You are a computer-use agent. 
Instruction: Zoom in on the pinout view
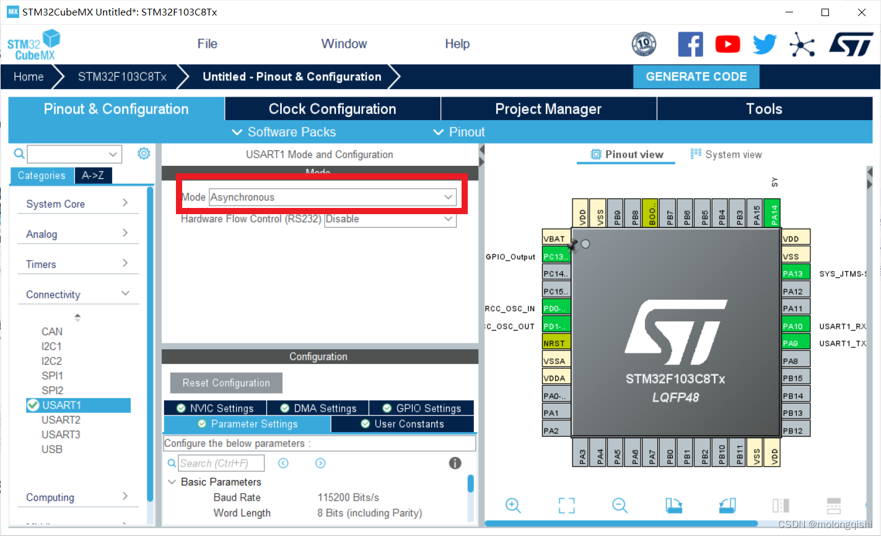513,505
